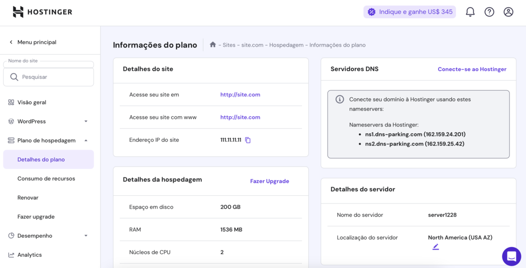Viewport: 526px width, 268px height.
Task: Collapse the Plano de hospedagem arrow
Action: coord(86,140)
